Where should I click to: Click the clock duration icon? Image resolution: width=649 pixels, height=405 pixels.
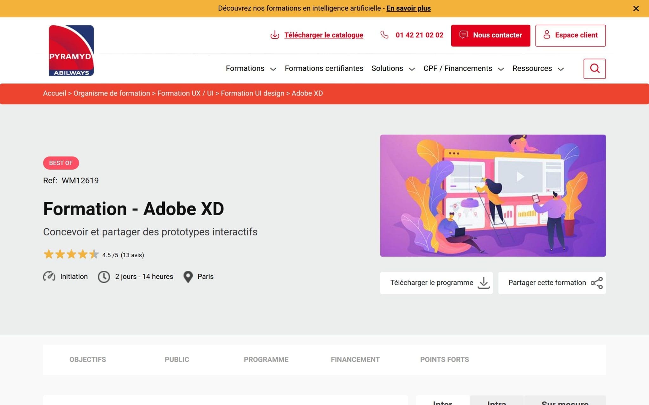[104, 277]
